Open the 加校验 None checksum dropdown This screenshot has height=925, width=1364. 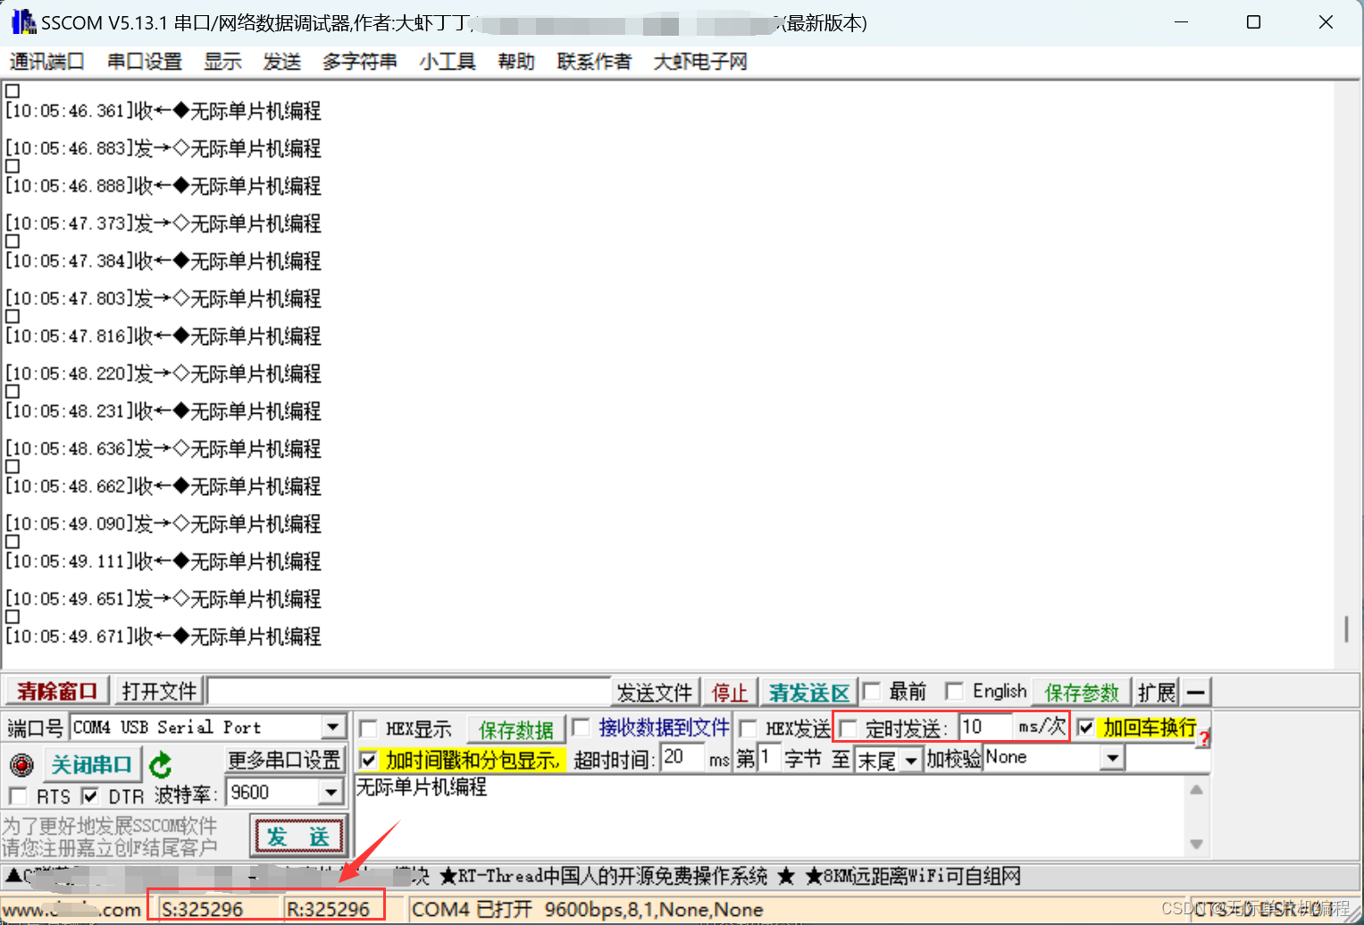pyautogui.click(x=1112, y=757)
